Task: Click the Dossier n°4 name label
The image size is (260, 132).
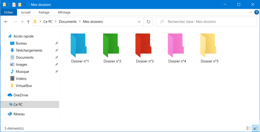Action: (177, 61)
